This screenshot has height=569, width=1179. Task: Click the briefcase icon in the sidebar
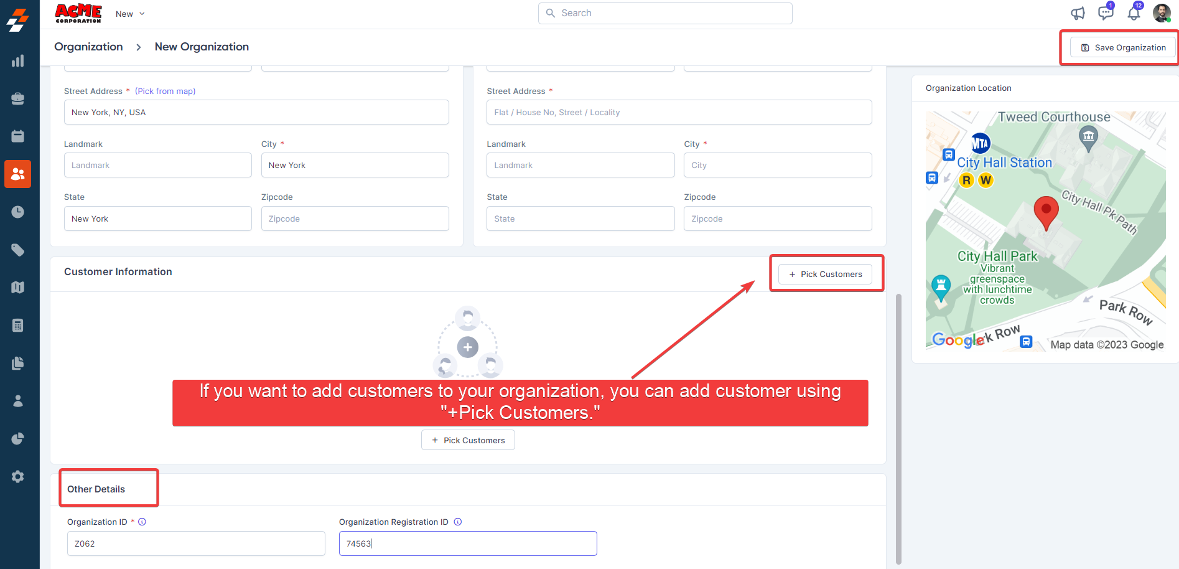[x=18, y=98]
